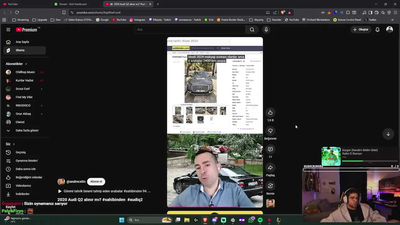Open the Brave Shields icon
The image size is (400, 225).
click(x=283, y=12)
